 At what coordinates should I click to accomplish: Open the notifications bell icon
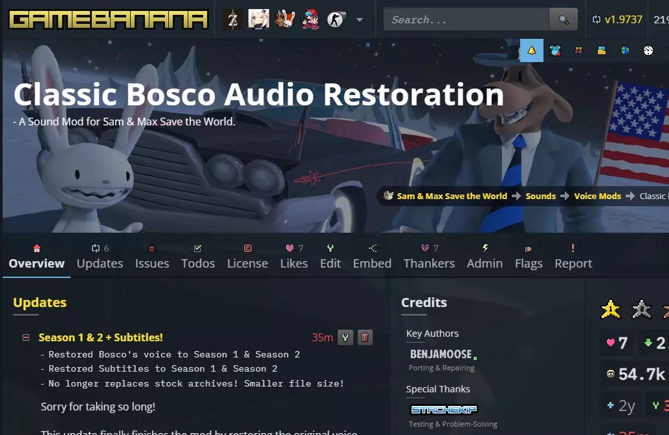(532, 50)
